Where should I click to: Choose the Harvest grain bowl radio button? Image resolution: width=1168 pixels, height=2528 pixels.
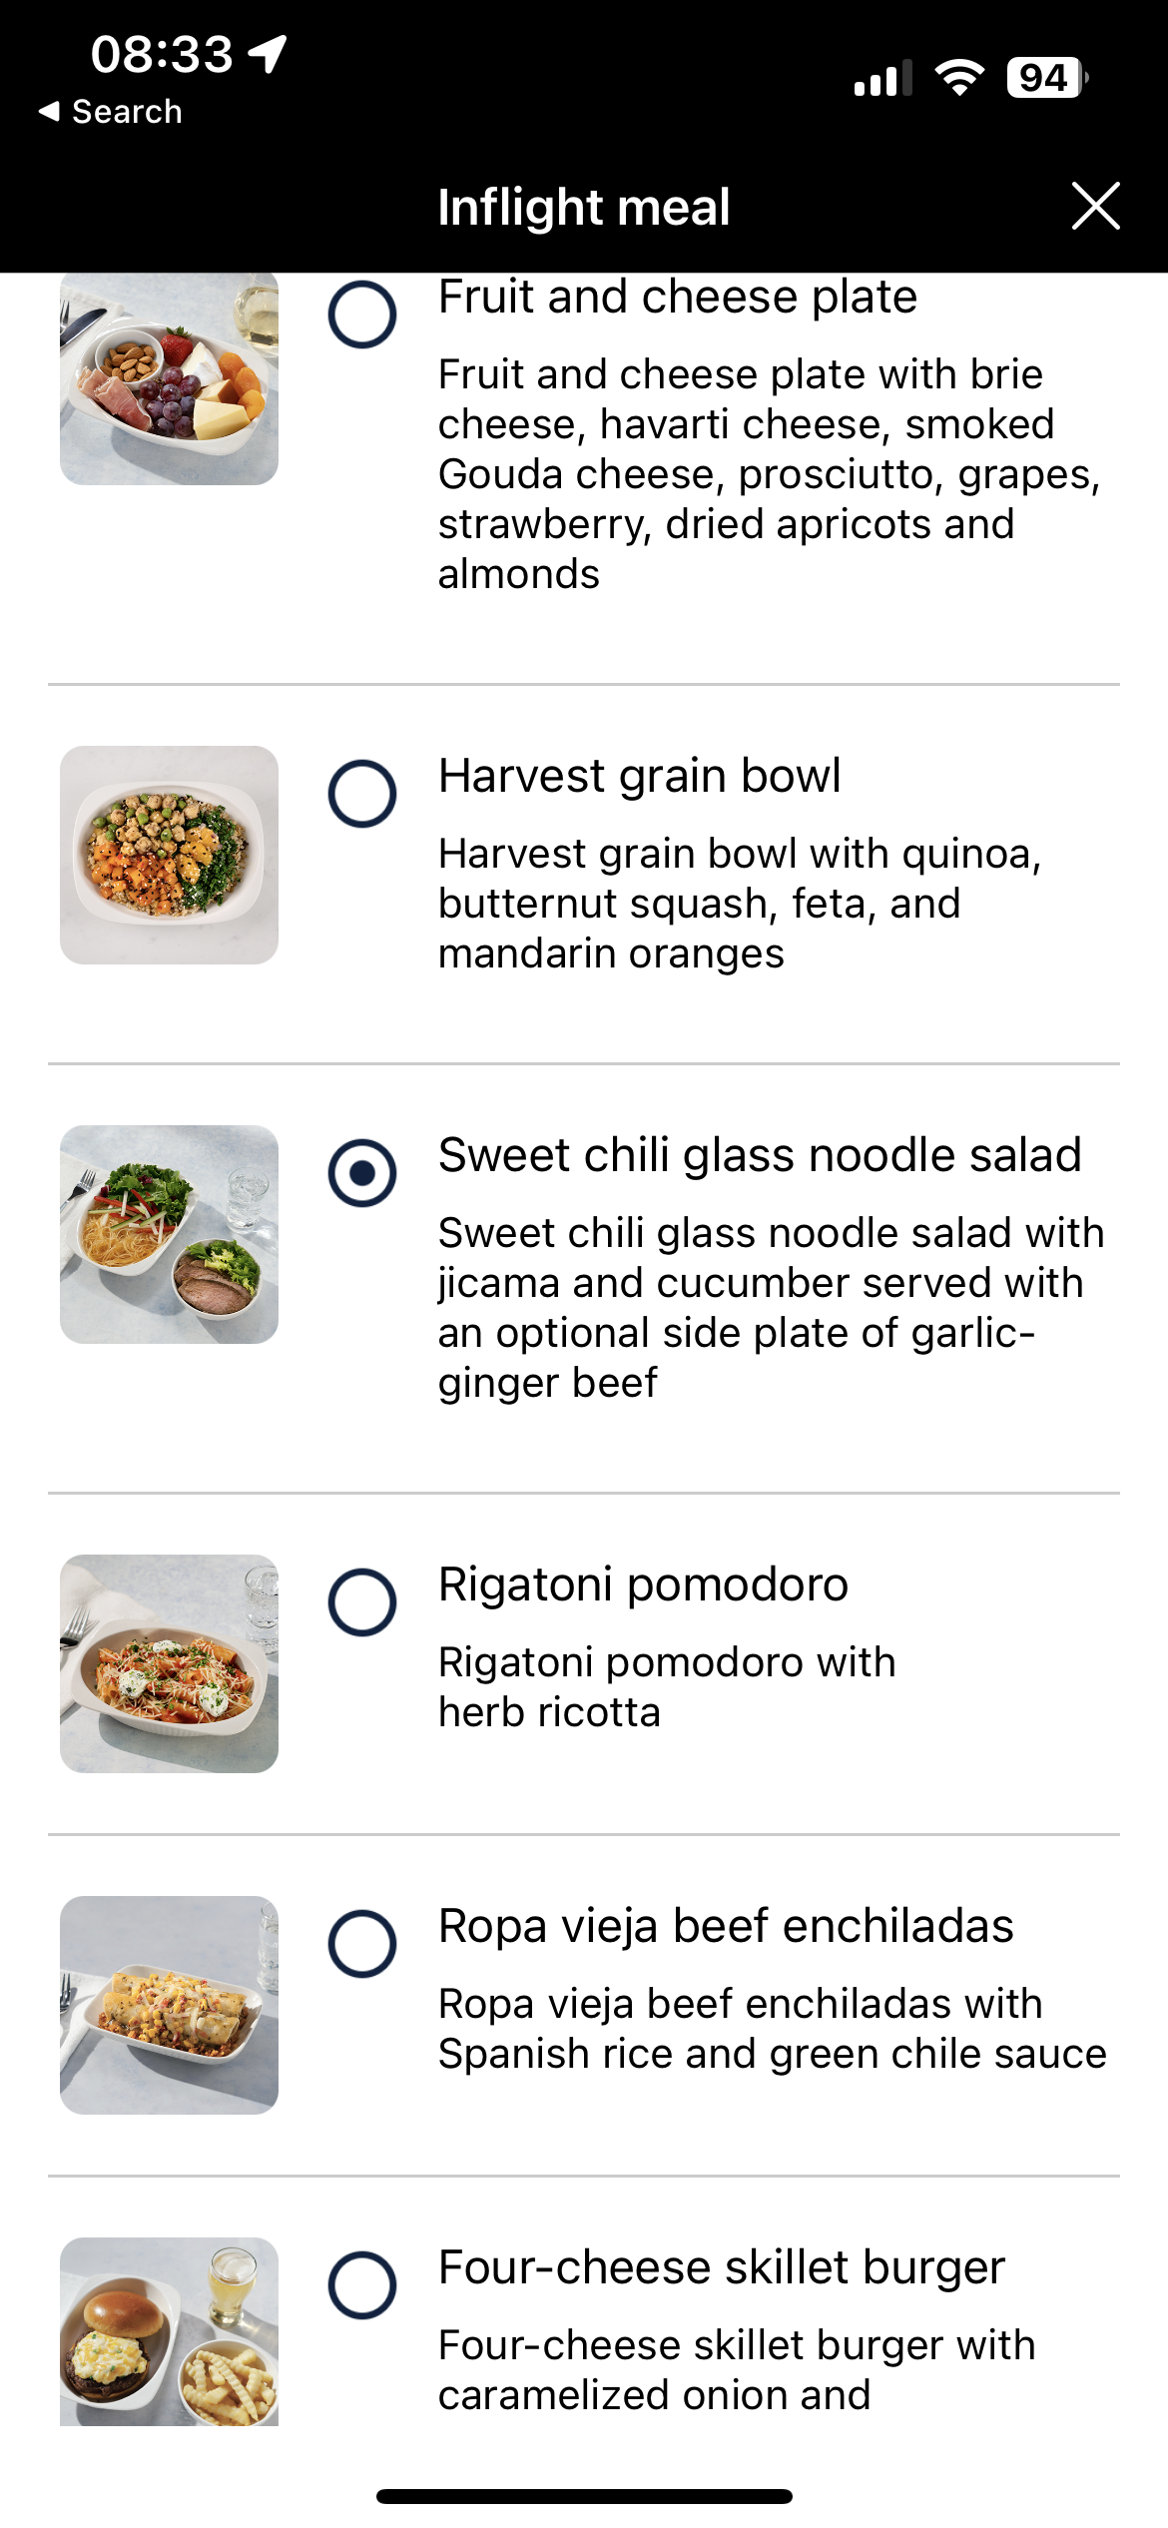click(x=362, y=794)
